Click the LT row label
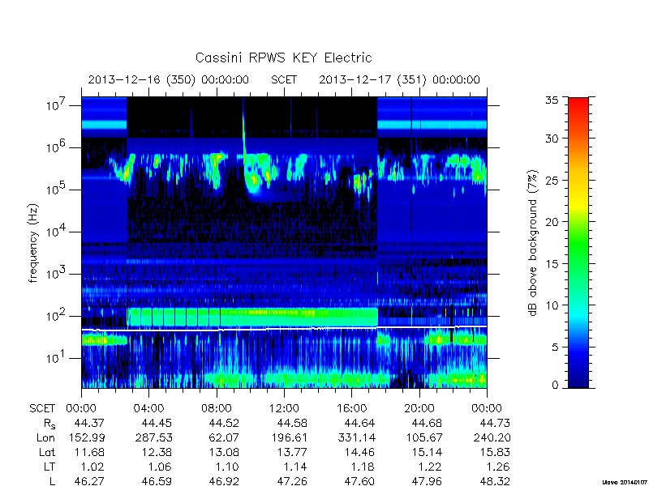The width and height of the screenshot is (649, 486). coord(49,467)
